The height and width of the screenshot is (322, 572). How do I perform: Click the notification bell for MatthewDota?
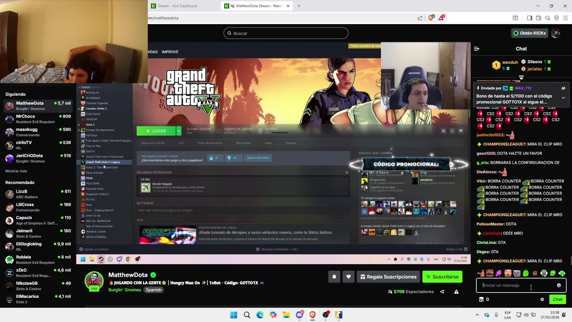[x=334, y=277]
